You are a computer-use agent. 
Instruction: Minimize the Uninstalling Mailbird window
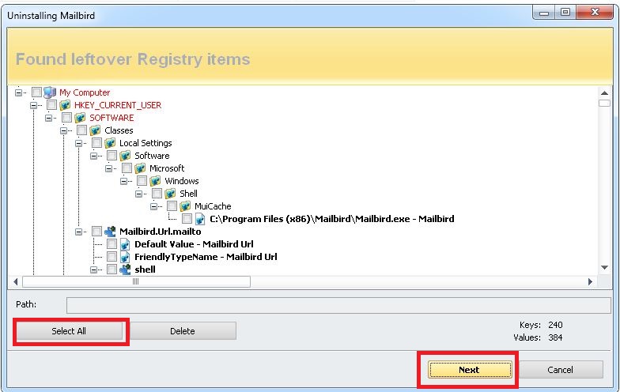tap(544, 13)
